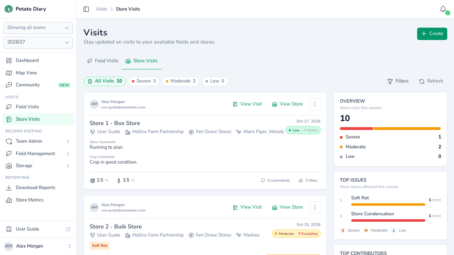This screenshot has height=255, width=454.
Task: Filter visits by Low
Action: (215, 81)
